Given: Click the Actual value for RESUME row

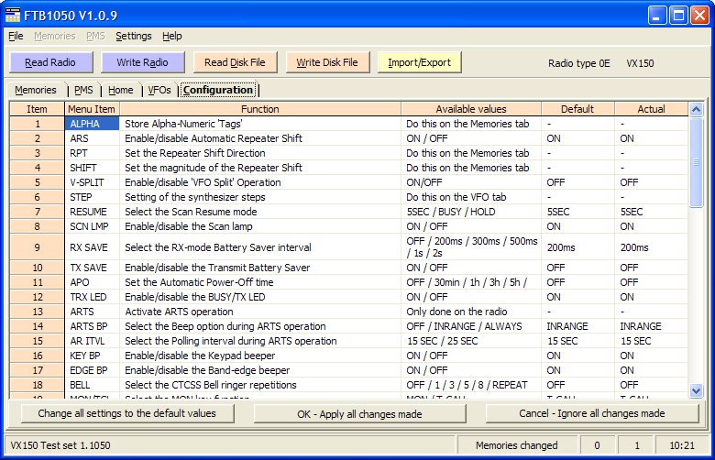Looking at the screenshot, I should pyautogui.click(x=651, y=212).
